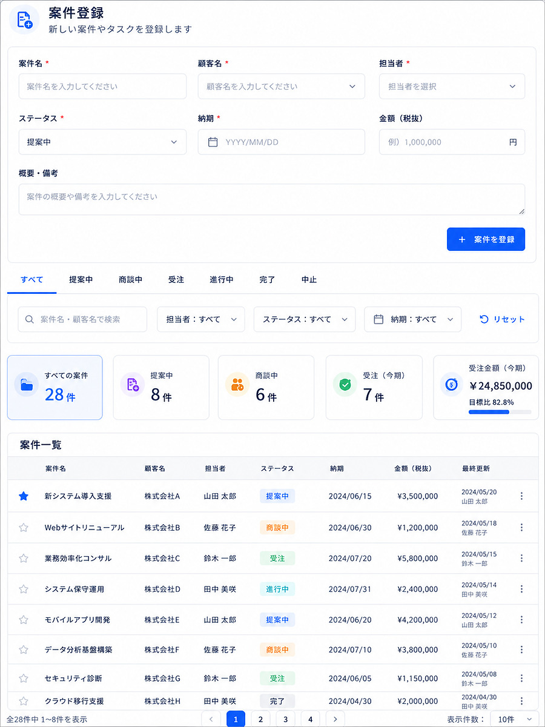Screen dimensions: 545x727
Task: Switch to 商談中 tab
Action: (130, 280)
